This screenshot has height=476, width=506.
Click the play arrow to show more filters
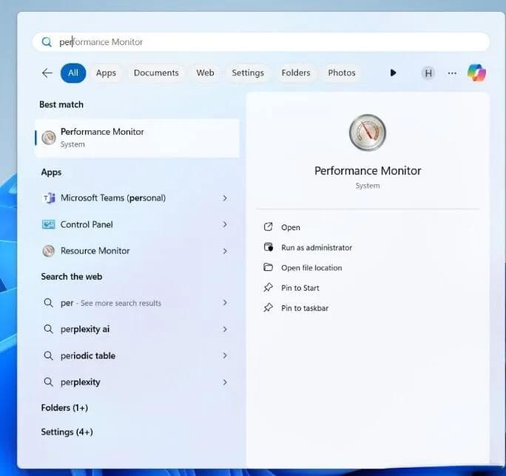click(x=393, y=73)
